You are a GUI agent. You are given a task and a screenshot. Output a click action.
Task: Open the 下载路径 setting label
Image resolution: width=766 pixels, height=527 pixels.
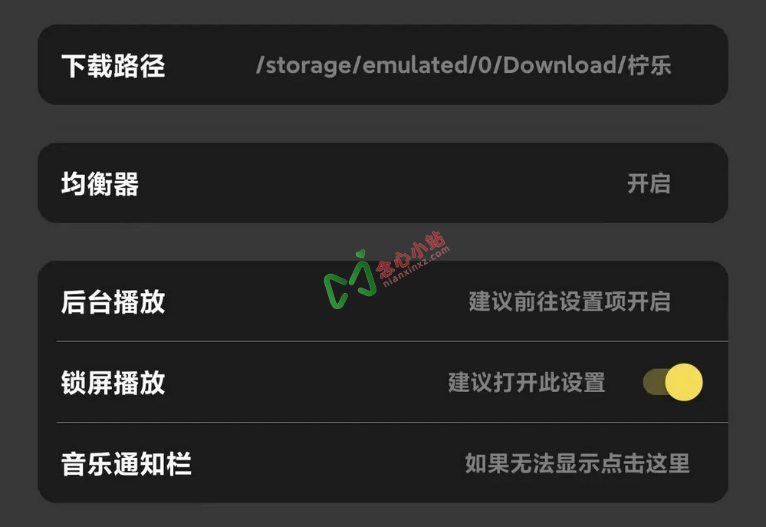(113, 65)
